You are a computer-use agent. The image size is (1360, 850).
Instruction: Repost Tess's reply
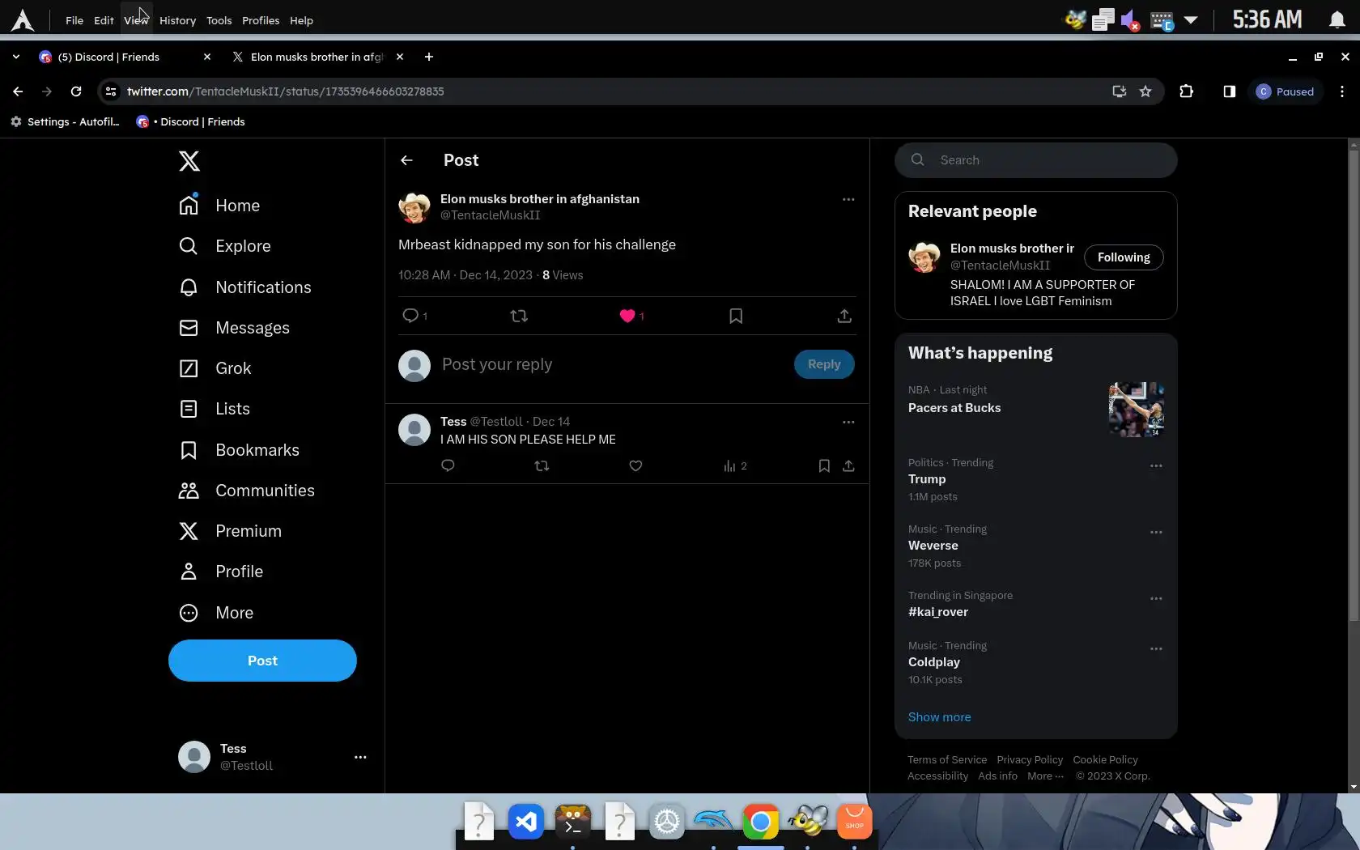coord(542,465)
